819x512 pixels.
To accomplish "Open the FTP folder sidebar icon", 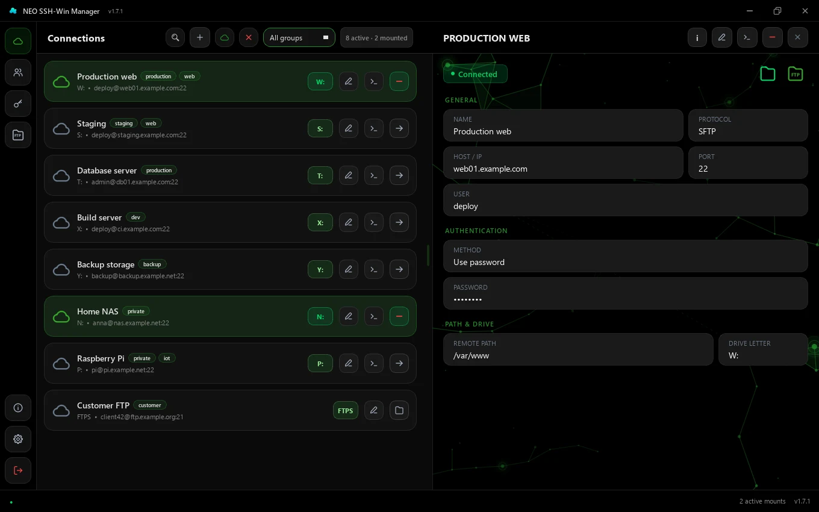I will click(x=18, y=135).
